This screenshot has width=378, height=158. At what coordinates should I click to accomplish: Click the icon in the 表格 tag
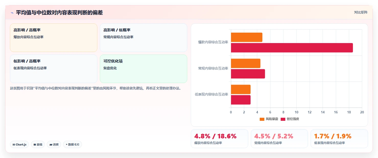[x=35, y=144]
